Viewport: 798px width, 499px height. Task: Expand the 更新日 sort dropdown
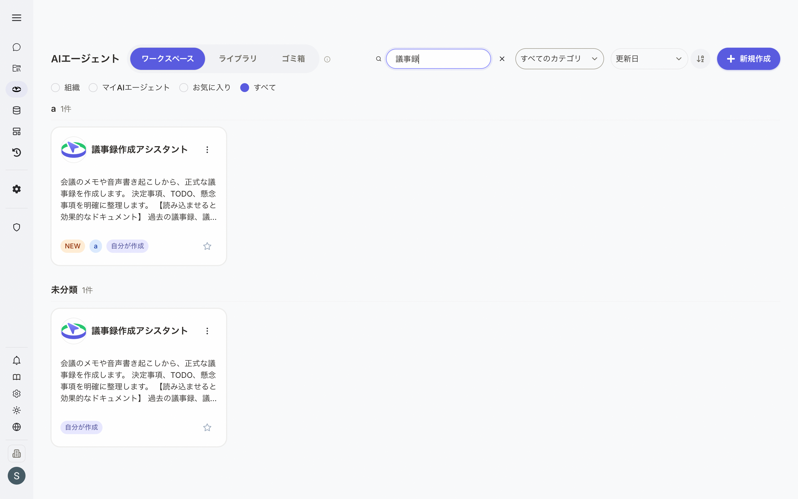coord(649,59)
